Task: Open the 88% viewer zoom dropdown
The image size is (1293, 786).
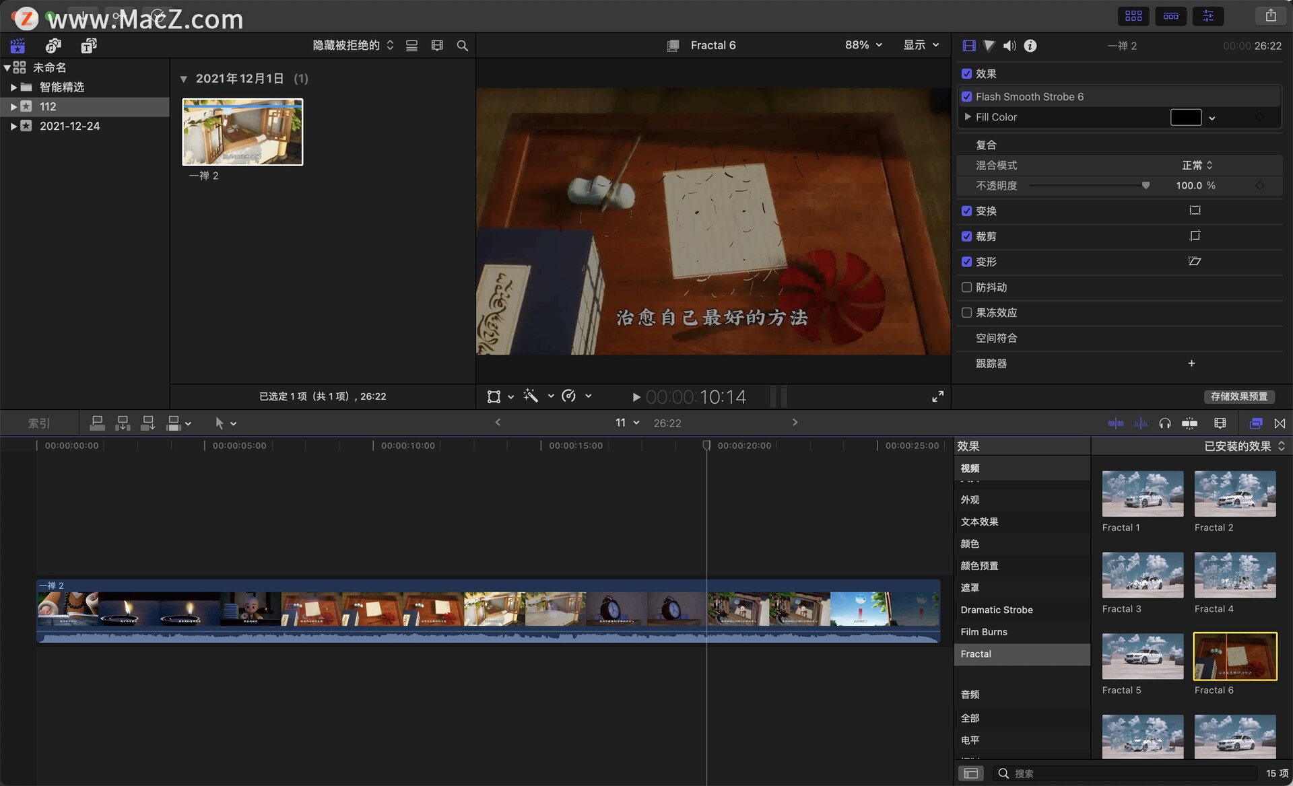Action: [x=863, y=45]
